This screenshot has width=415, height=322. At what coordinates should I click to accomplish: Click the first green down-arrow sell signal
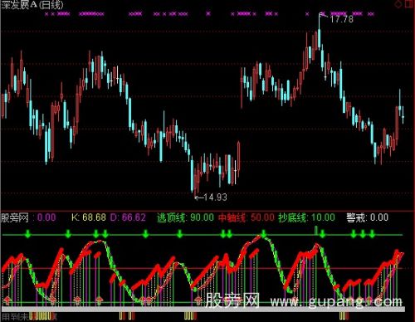pos(27,234)
